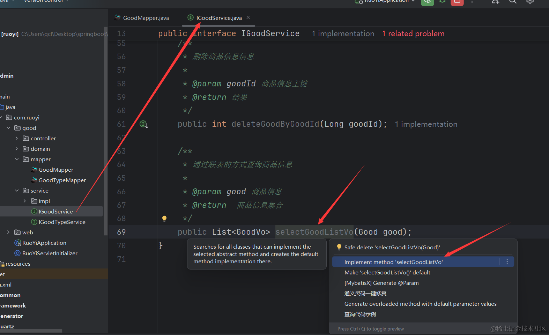
Task: Click the package icon beside mapper
Action: (26, 159)
